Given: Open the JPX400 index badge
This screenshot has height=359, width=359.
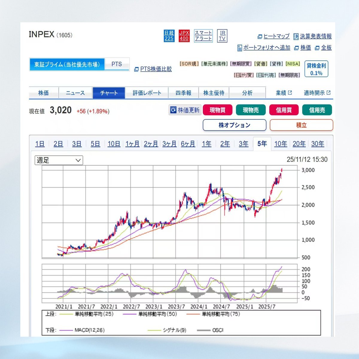Looking at the screenshot, I should [x=184, y=36].
